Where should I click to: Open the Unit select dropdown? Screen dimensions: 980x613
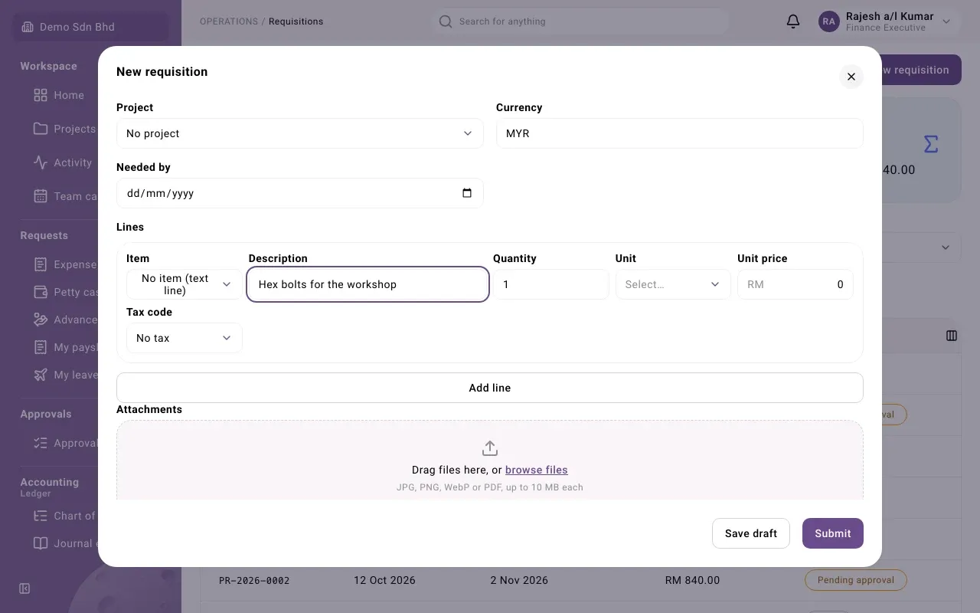(673, 284)
